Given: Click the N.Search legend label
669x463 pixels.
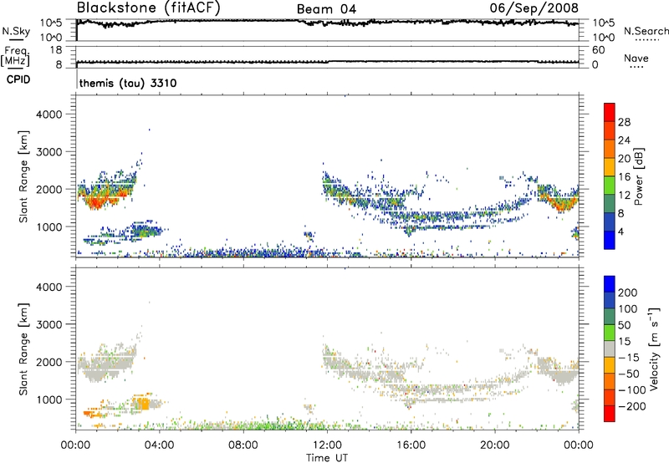Looking at the screenshot, I should click(646, 31).
